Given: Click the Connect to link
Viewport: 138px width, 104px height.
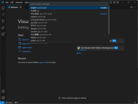Looking at the screenshot, I should (x=27, y=52).
